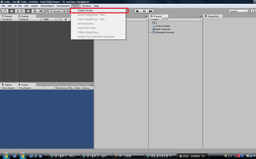Select scene asset named 1
Image resolution: width=256 pixels, height=159 pixels.
[154, 23]
